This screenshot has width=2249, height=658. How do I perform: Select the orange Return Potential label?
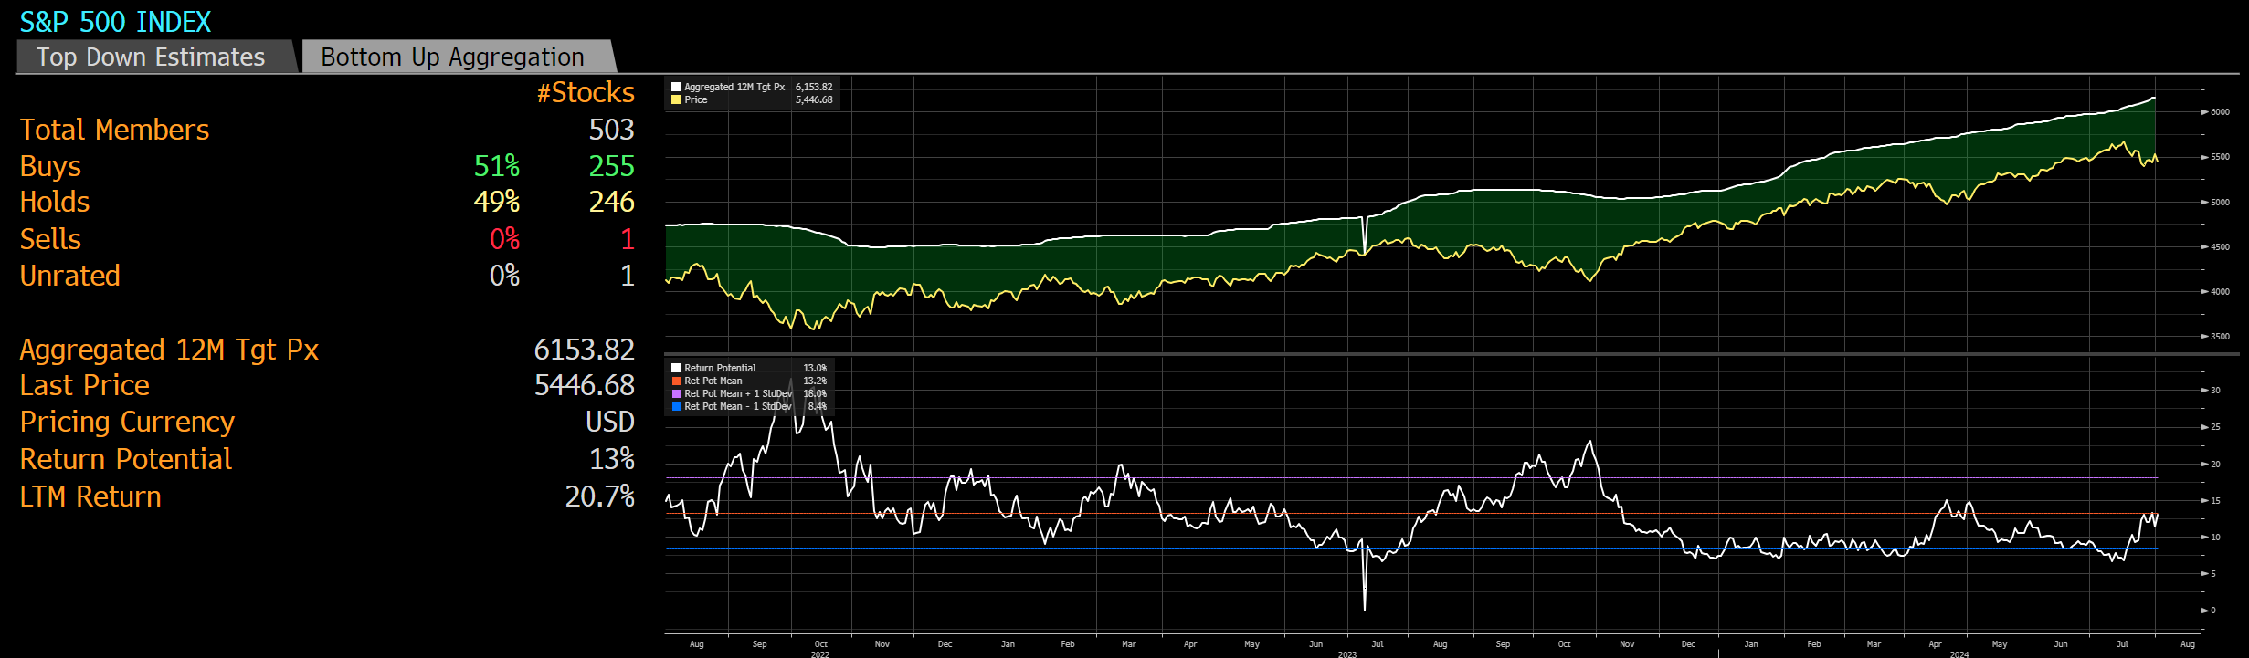pyautogui.click(x=126, y=459)
